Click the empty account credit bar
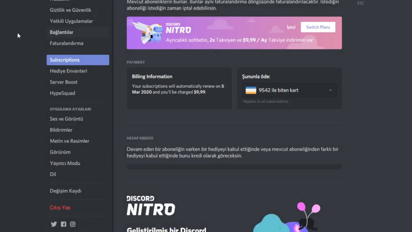The height and width of the screenshot is (232, 412). point(234,167)
